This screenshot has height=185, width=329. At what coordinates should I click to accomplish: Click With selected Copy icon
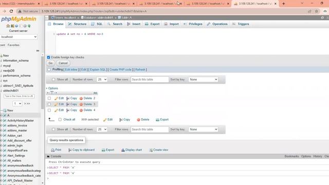click(121, 120)
